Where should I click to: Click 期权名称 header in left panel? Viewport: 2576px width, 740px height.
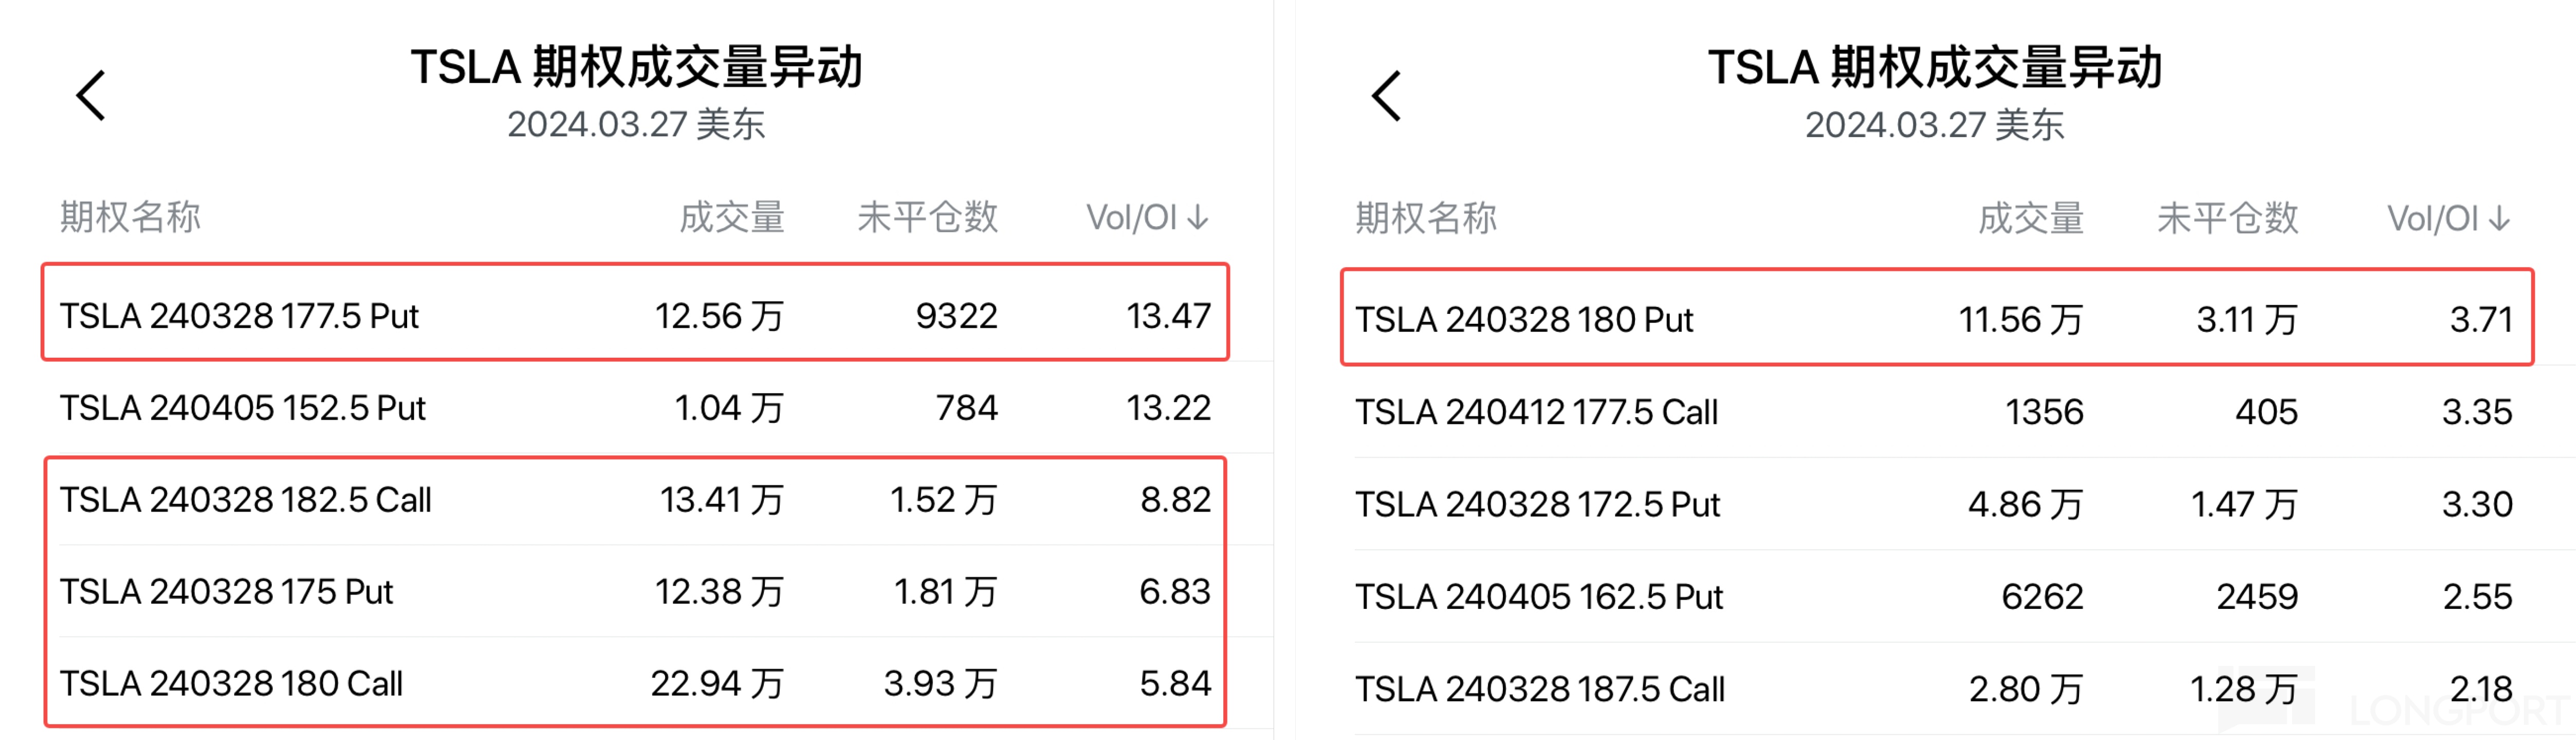[x=130, y=217]
